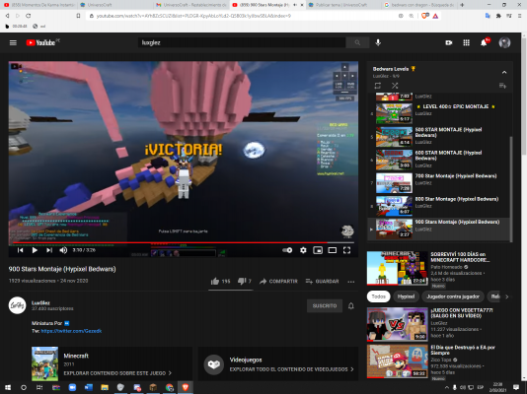Toggle the autoplay switch in player

point(287,250)
